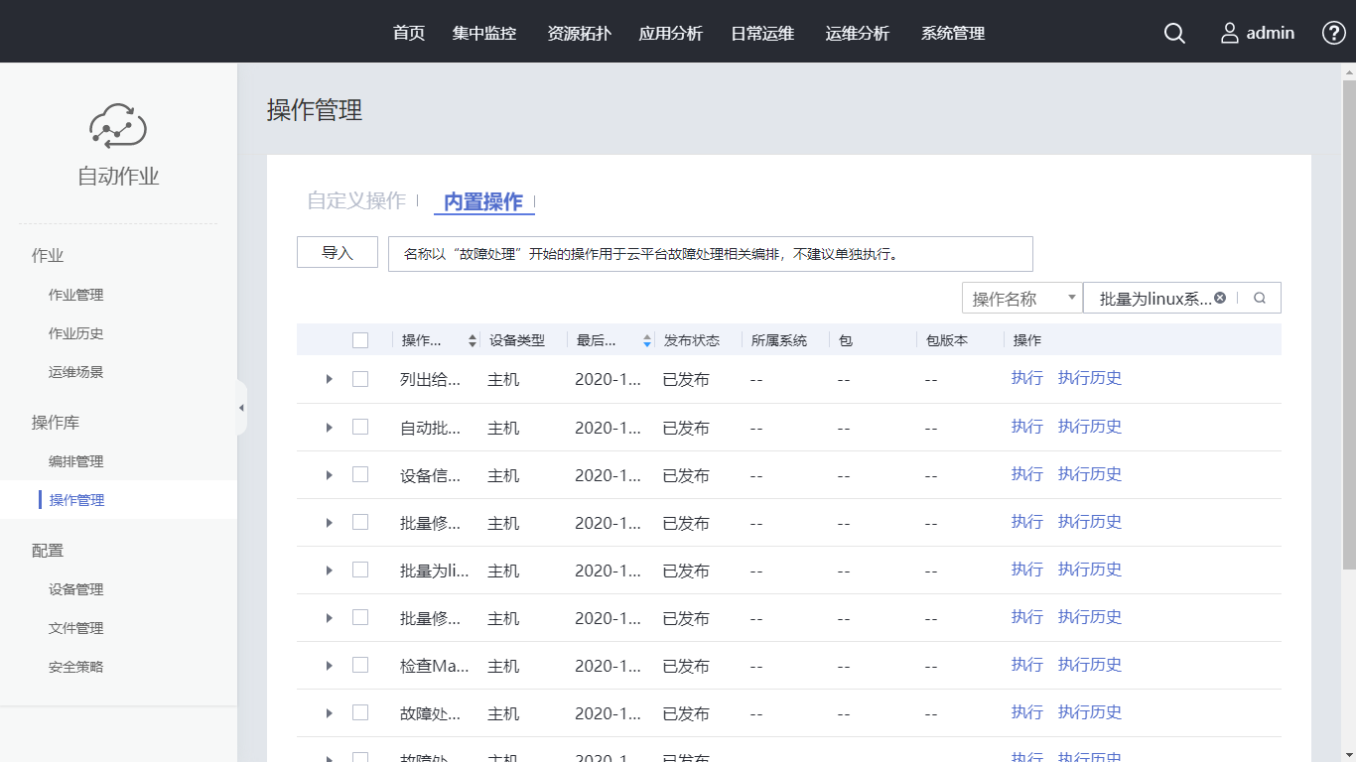1356x762 pixels.
Task: Expand the 设备信 row with the triangle
Action: pos(330,475)
